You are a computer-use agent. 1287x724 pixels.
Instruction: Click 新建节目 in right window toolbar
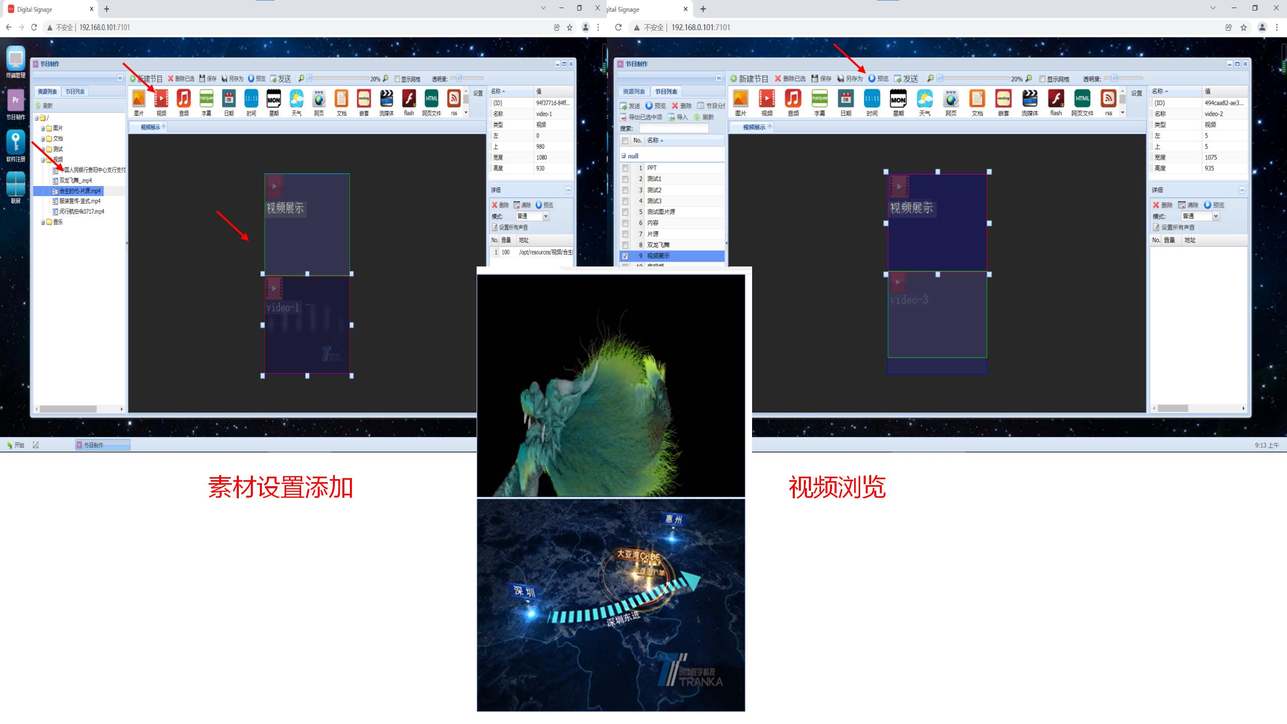coord(750,78)
